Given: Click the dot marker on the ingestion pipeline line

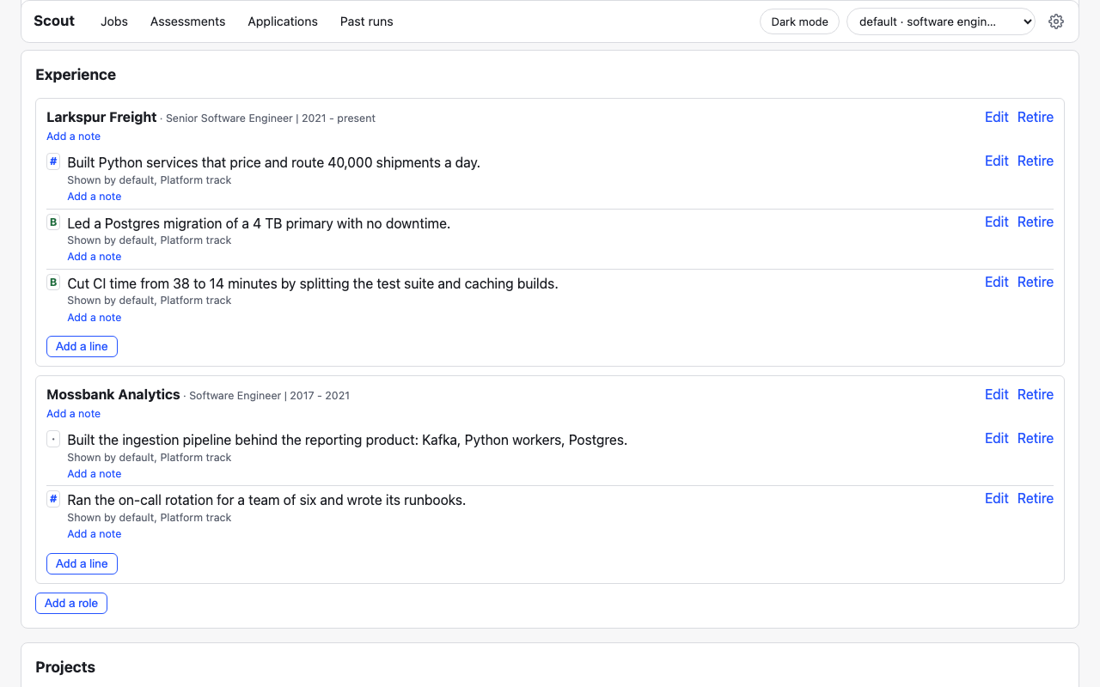Looking at the screenshot, I should pos(53,439).
